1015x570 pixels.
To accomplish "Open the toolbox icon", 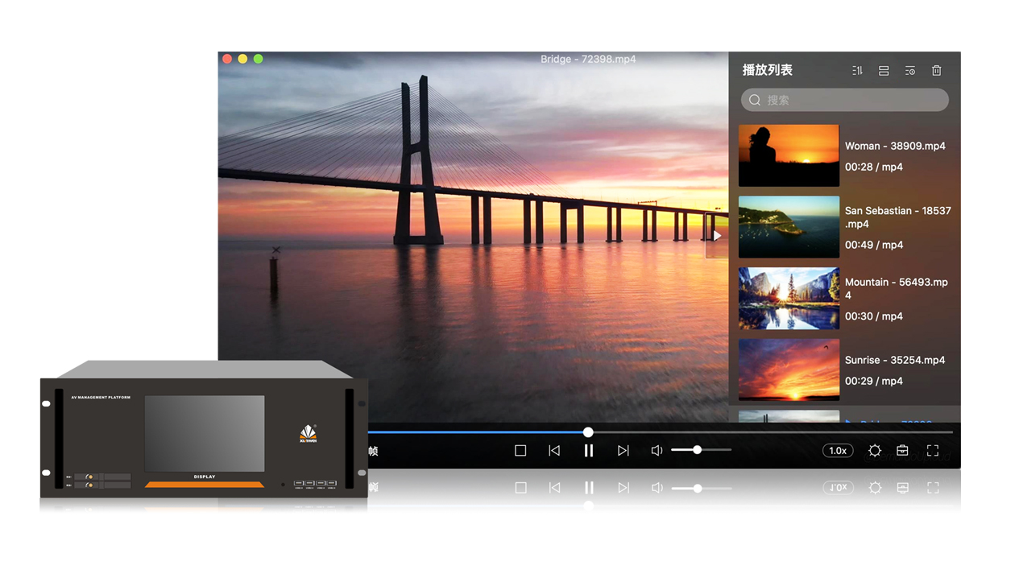I will tap(903, 451).
